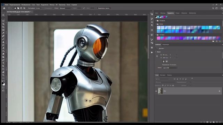Toggle lock transparent pixels in Layers
This screenshot has width=223, height=125.
click(163, 85)
